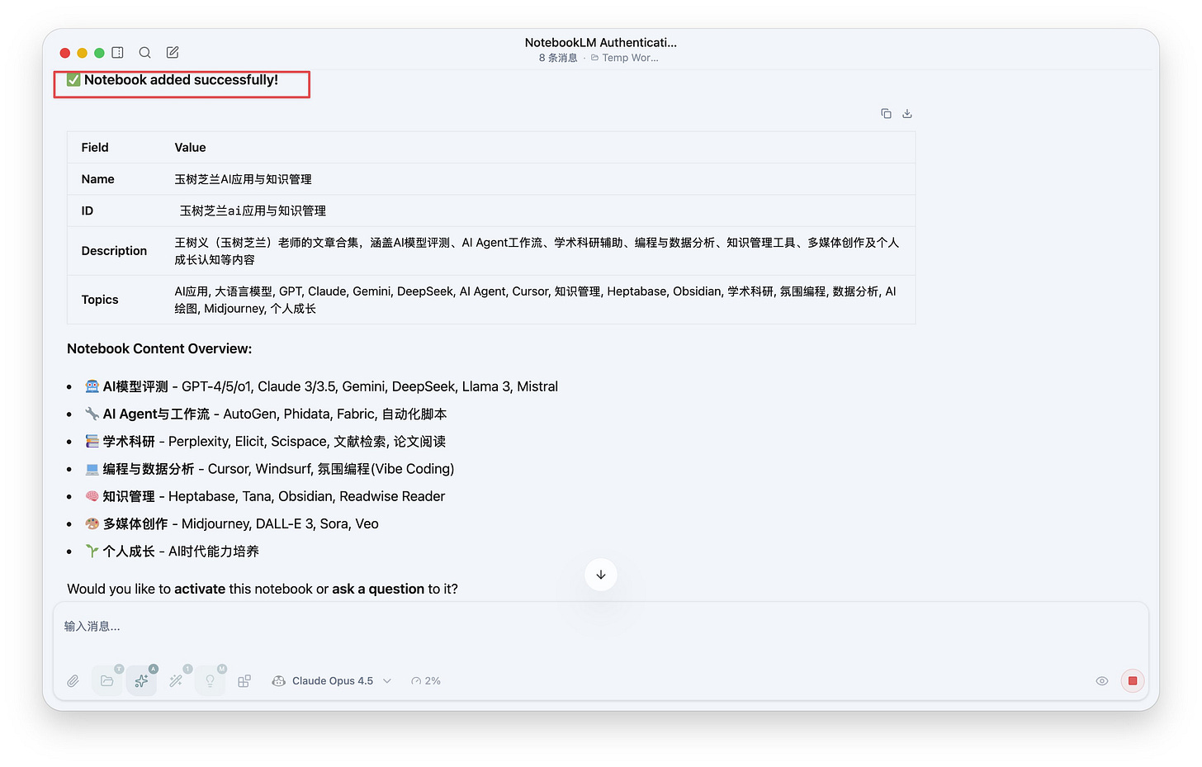
Task: Click the 'Would you like to activate' question line
Action: (263, 589)
